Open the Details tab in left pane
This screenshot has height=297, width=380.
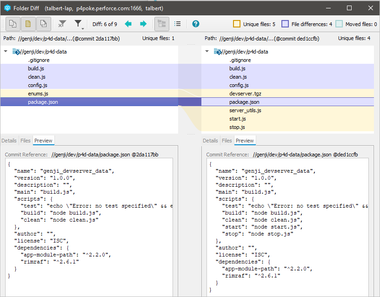point(9,141)
